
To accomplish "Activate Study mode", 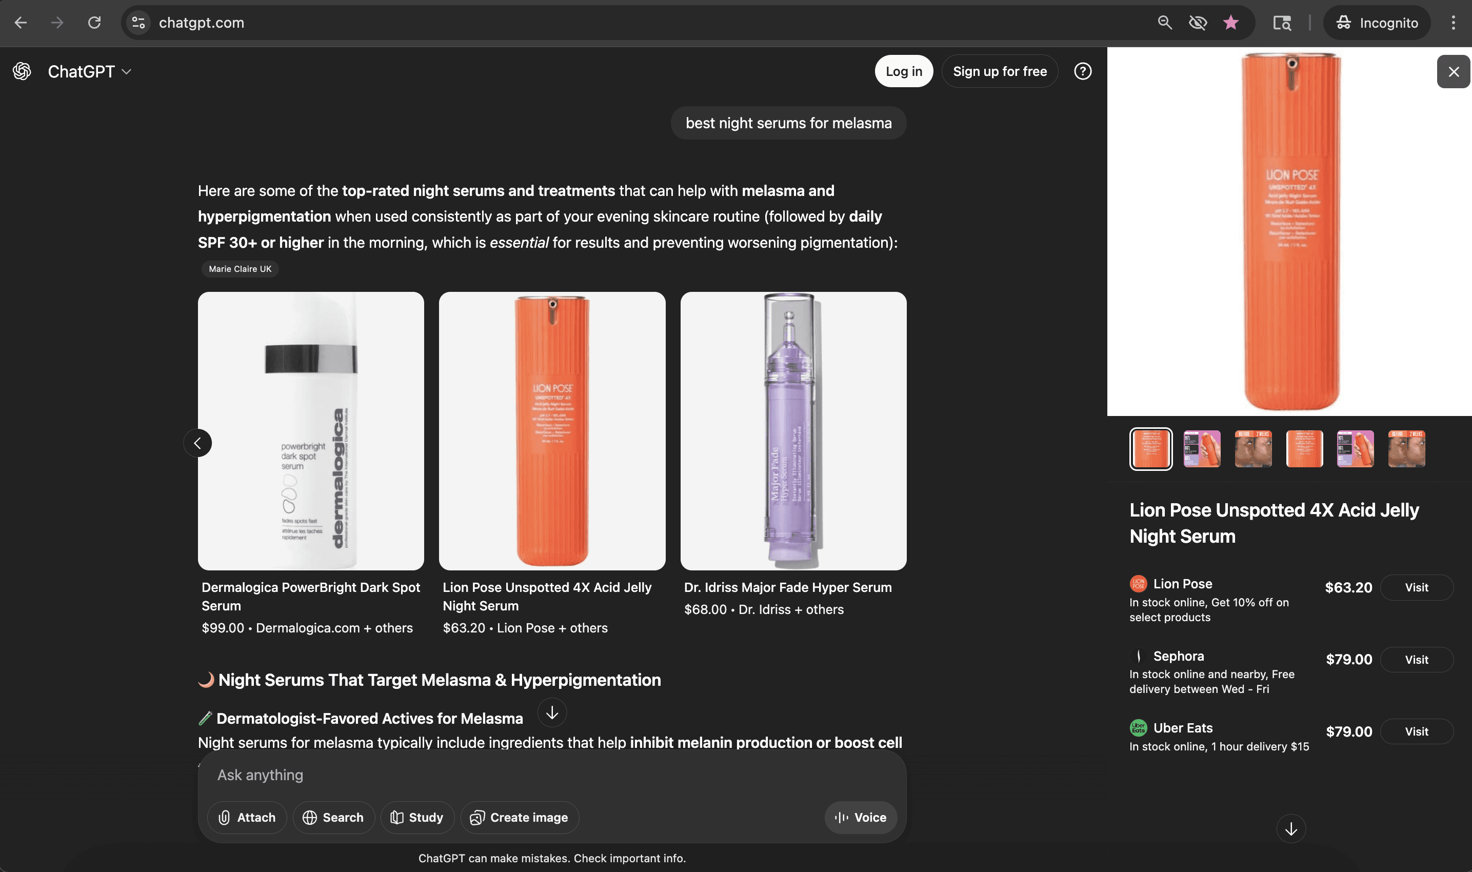I will [417, 817].
